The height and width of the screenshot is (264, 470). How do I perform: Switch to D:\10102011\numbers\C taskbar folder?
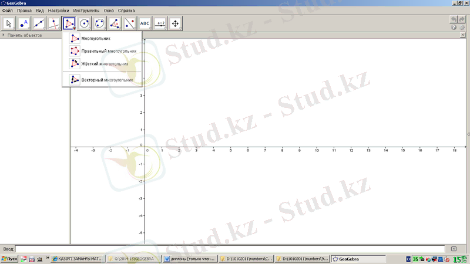pyautogui.click(x=246, y=259)
